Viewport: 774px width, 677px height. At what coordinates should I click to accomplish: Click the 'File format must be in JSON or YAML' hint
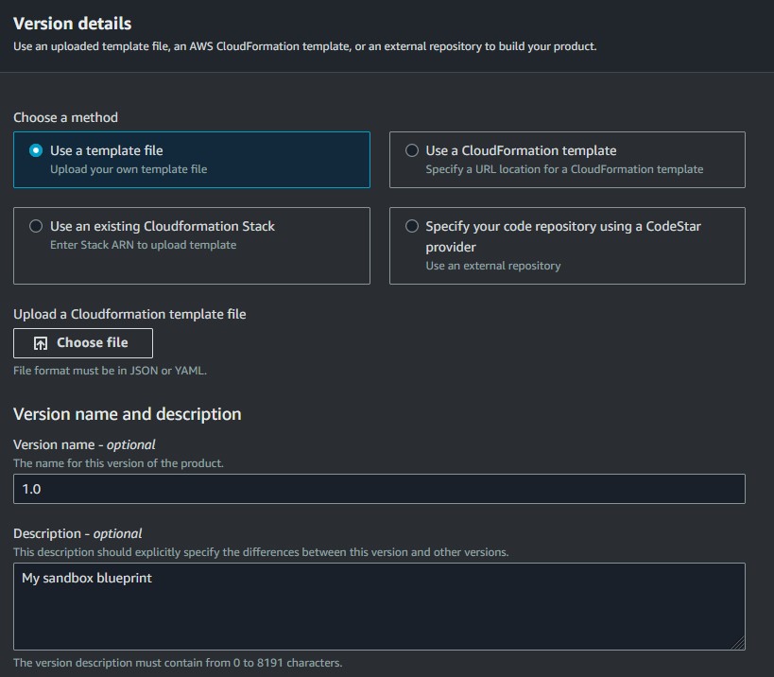click(110, 371)
